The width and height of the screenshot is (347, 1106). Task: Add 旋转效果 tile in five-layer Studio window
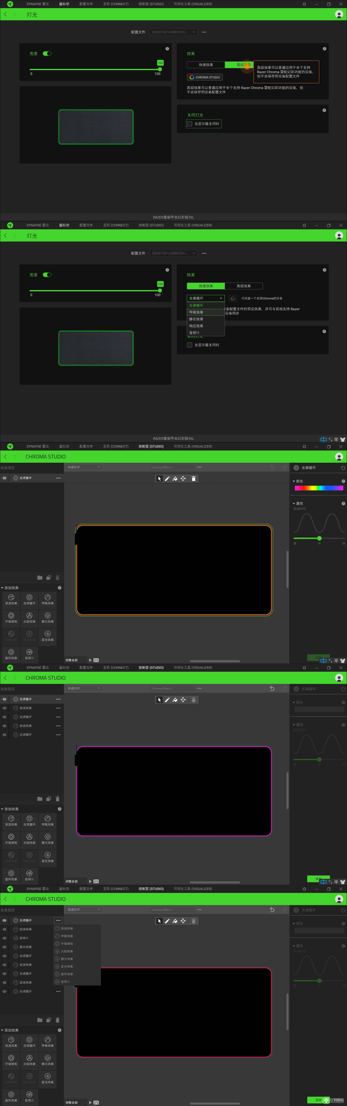coord(11,875)
